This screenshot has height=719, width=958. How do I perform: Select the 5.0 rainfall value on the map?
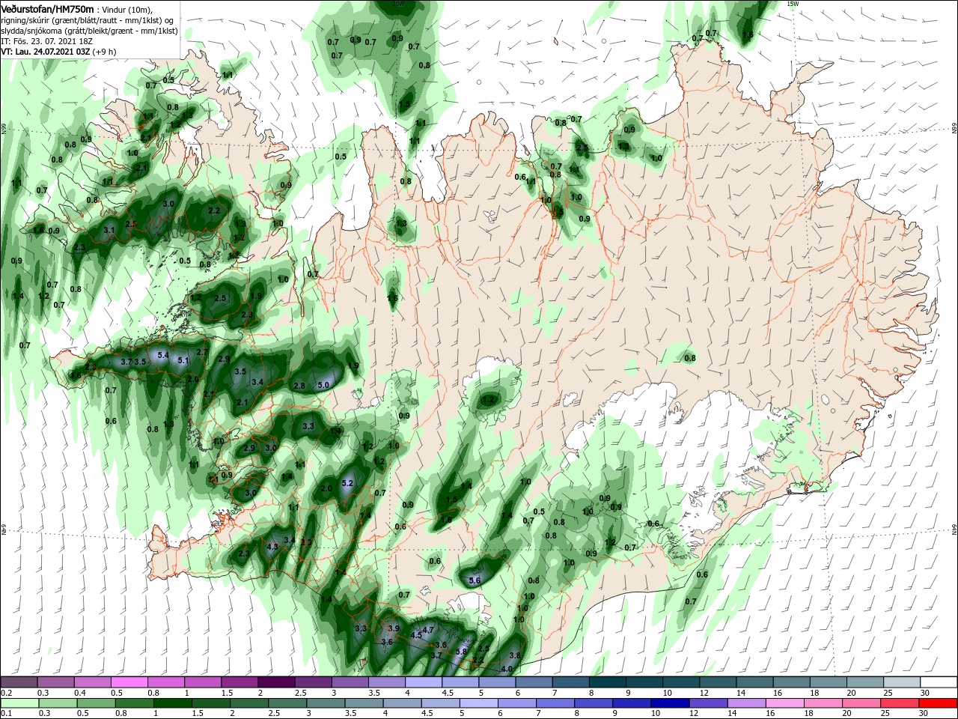coord(323,385)
